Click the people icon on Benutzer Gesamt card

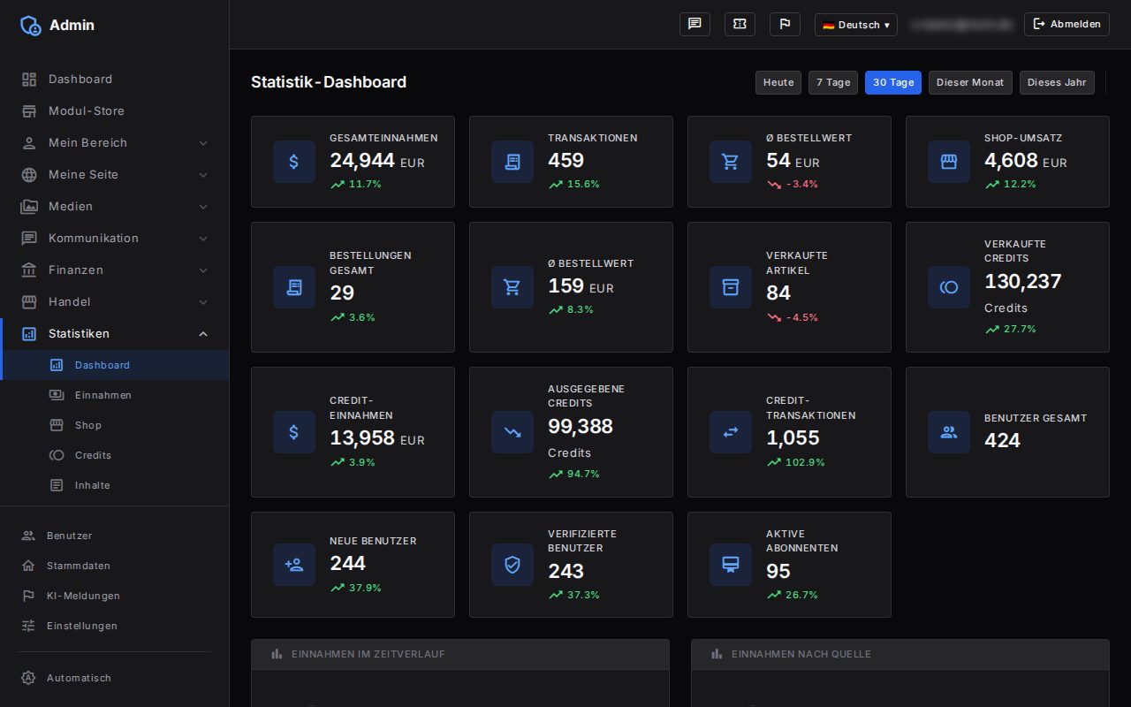949,432
